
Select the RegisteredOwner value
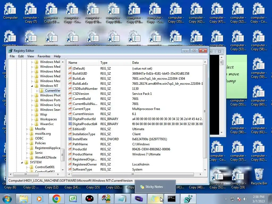pyautogui.click(x=135, y=164)
